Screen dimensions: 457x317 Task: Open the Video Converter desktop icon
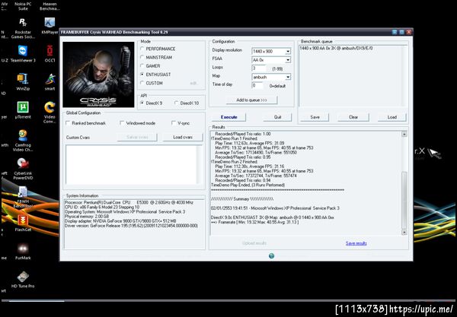[x=50, y=113]
